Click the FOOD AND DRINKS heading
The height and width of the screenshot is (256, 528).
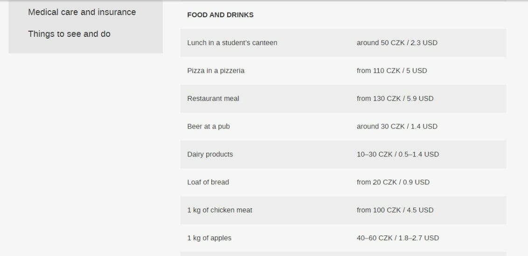pos(220,15)
